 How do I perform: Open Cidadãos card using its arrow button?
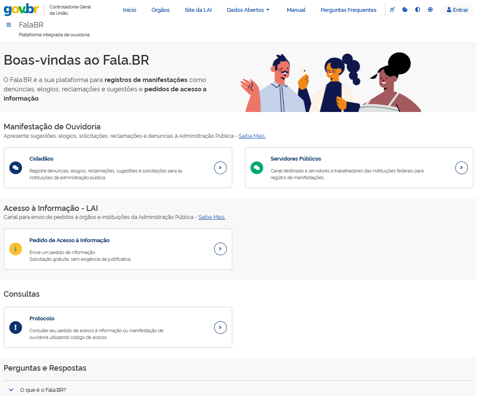(x=220, y=168)
